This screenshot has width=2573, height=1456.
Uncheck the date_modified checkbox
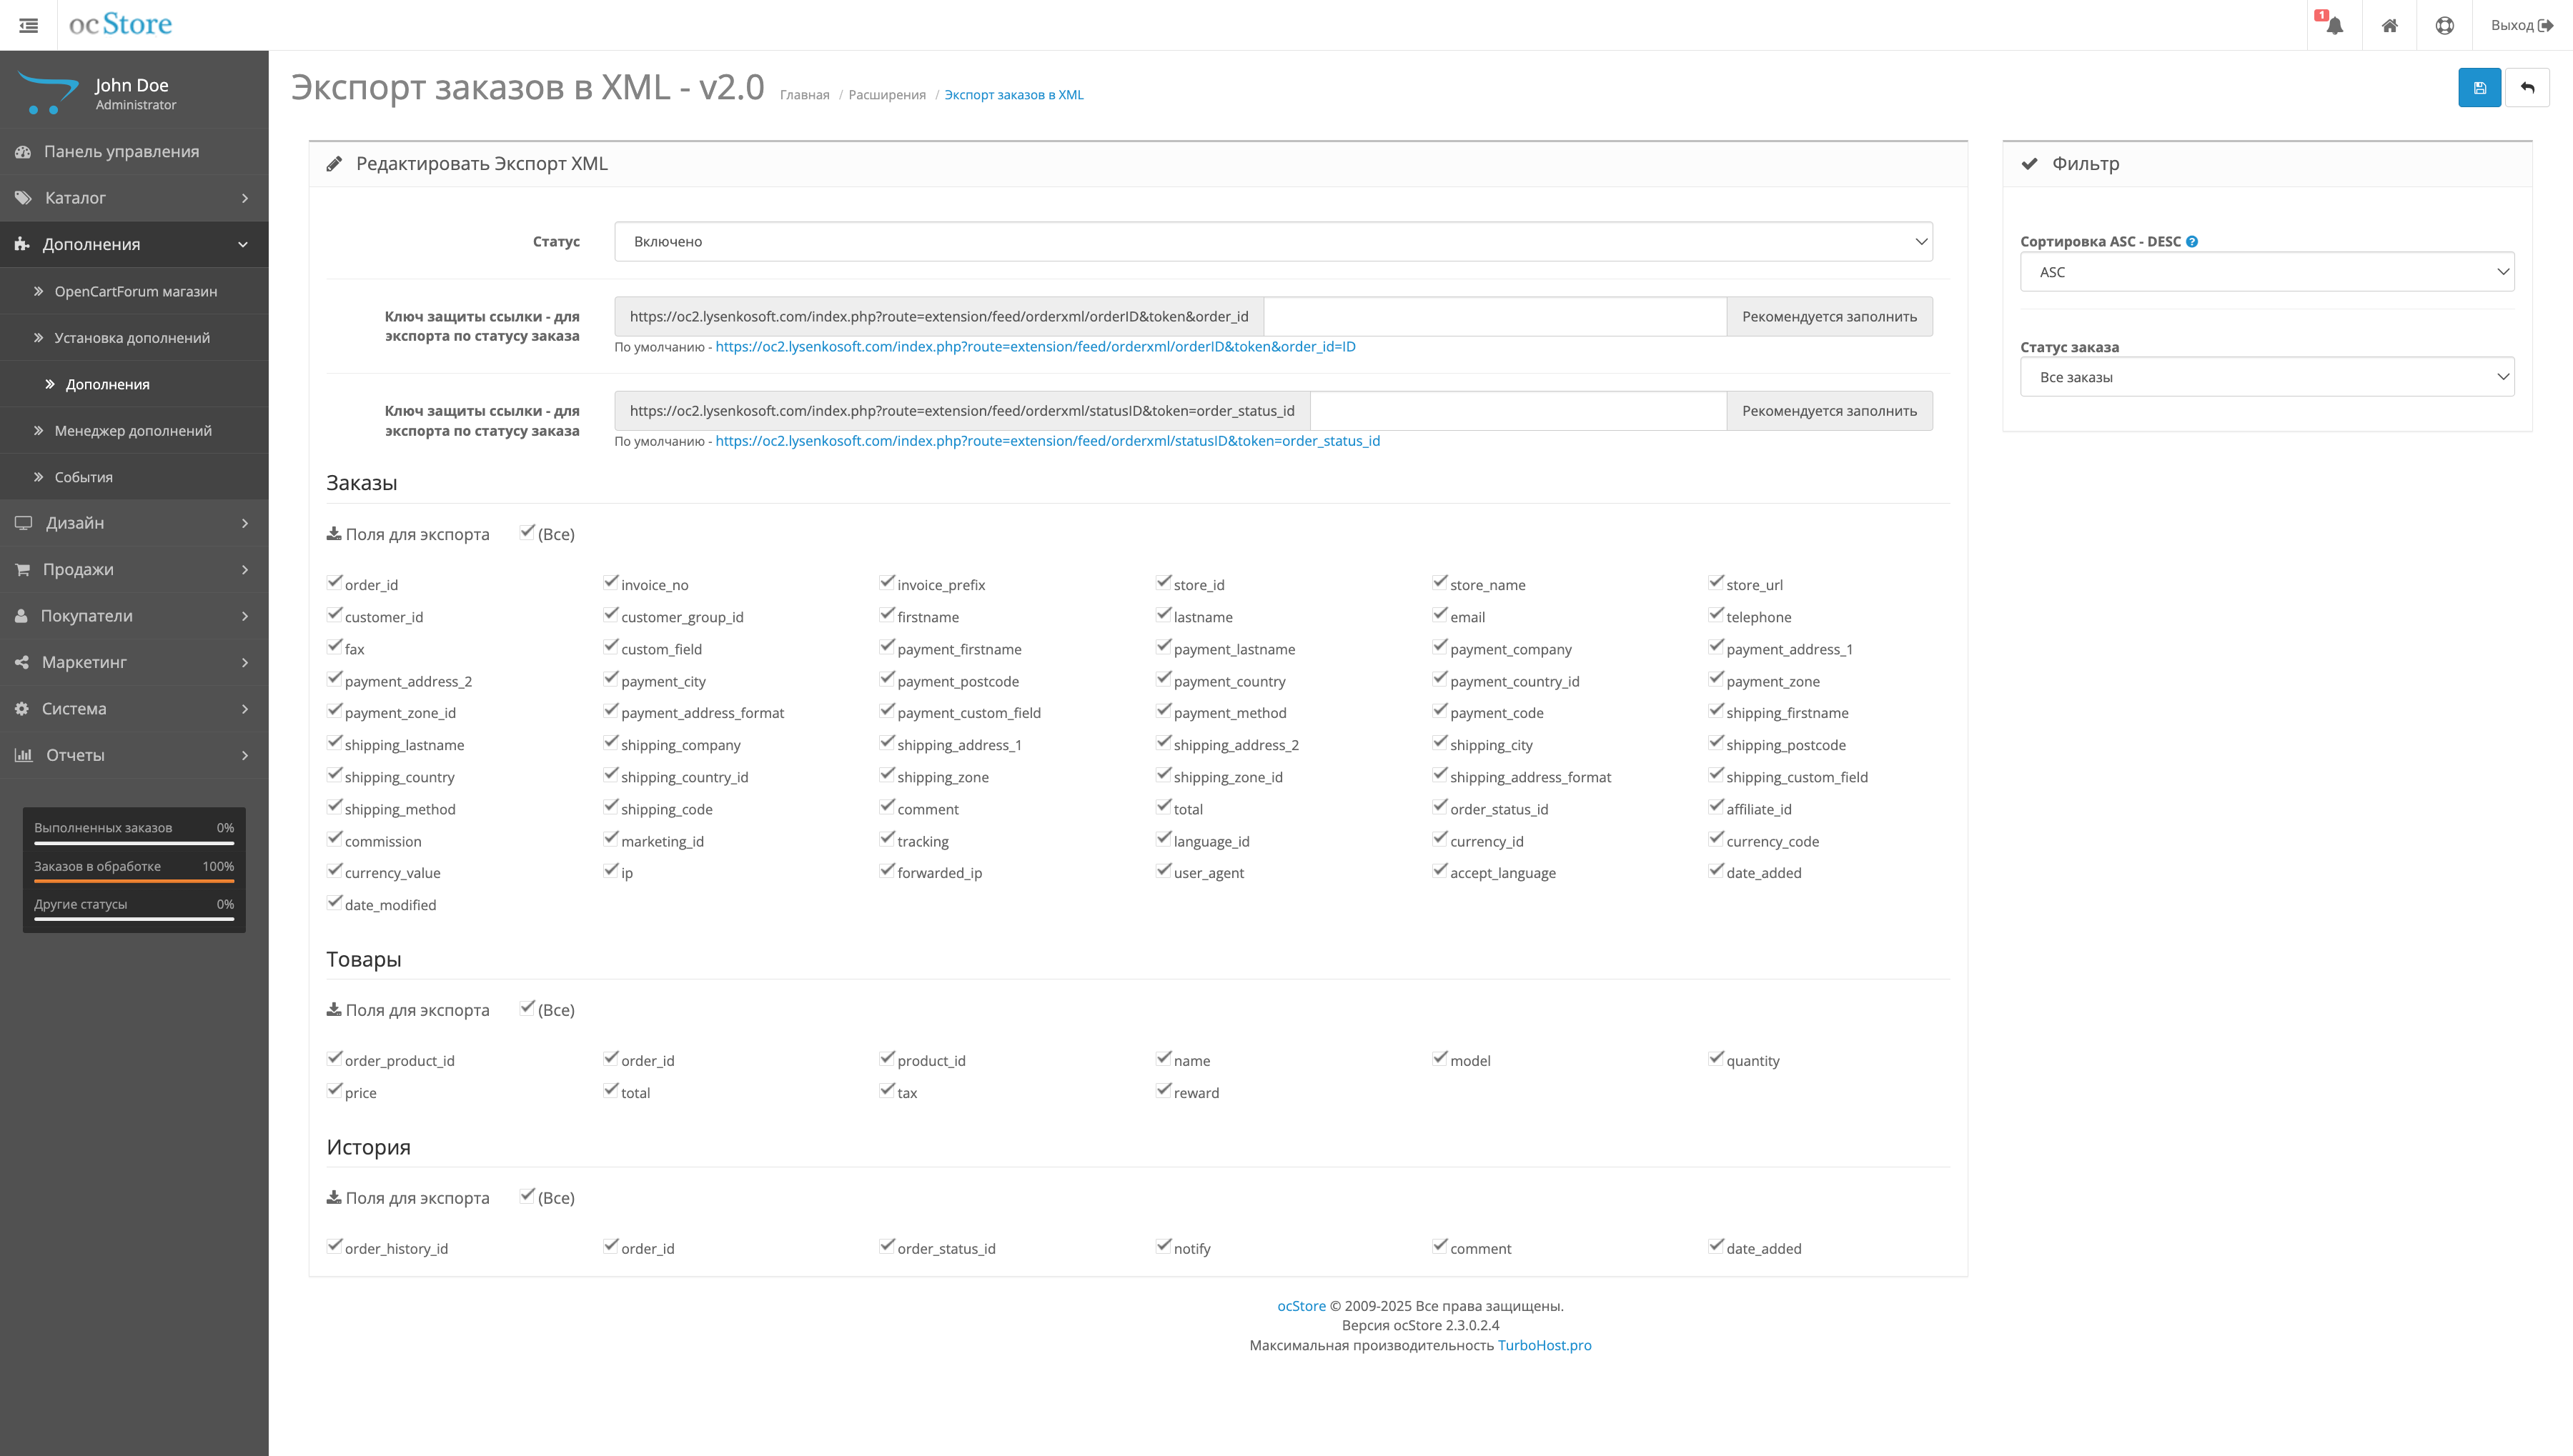pos(334,903)
